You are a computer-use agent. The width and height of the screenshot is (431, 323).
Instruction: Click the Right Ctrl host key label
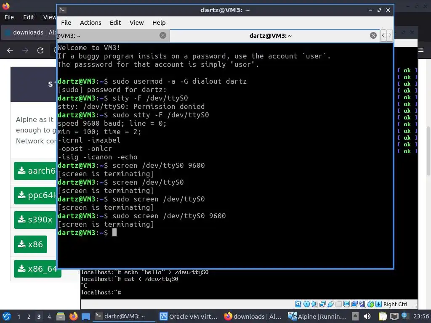[395, 304]
